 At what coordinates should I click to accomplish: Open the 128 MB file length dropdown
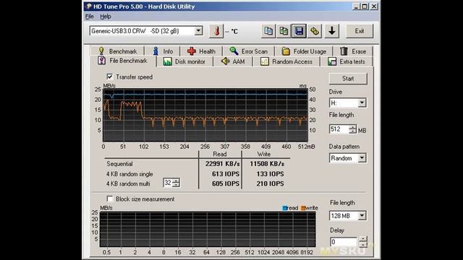pyautogui.click(x=362, y=216)
